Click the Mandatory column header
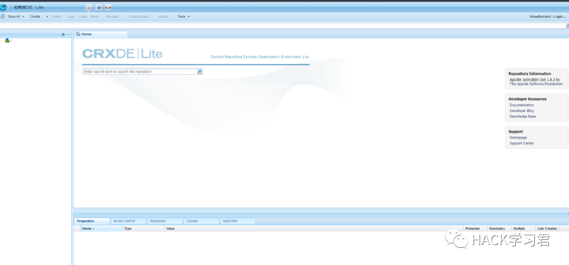Viewport: 569px width, 265px height. tap(499, 229)
